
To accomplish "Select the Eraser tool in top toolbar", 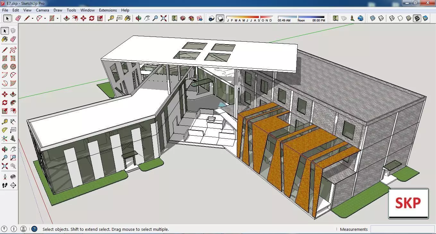I will (x=18, y=18).
